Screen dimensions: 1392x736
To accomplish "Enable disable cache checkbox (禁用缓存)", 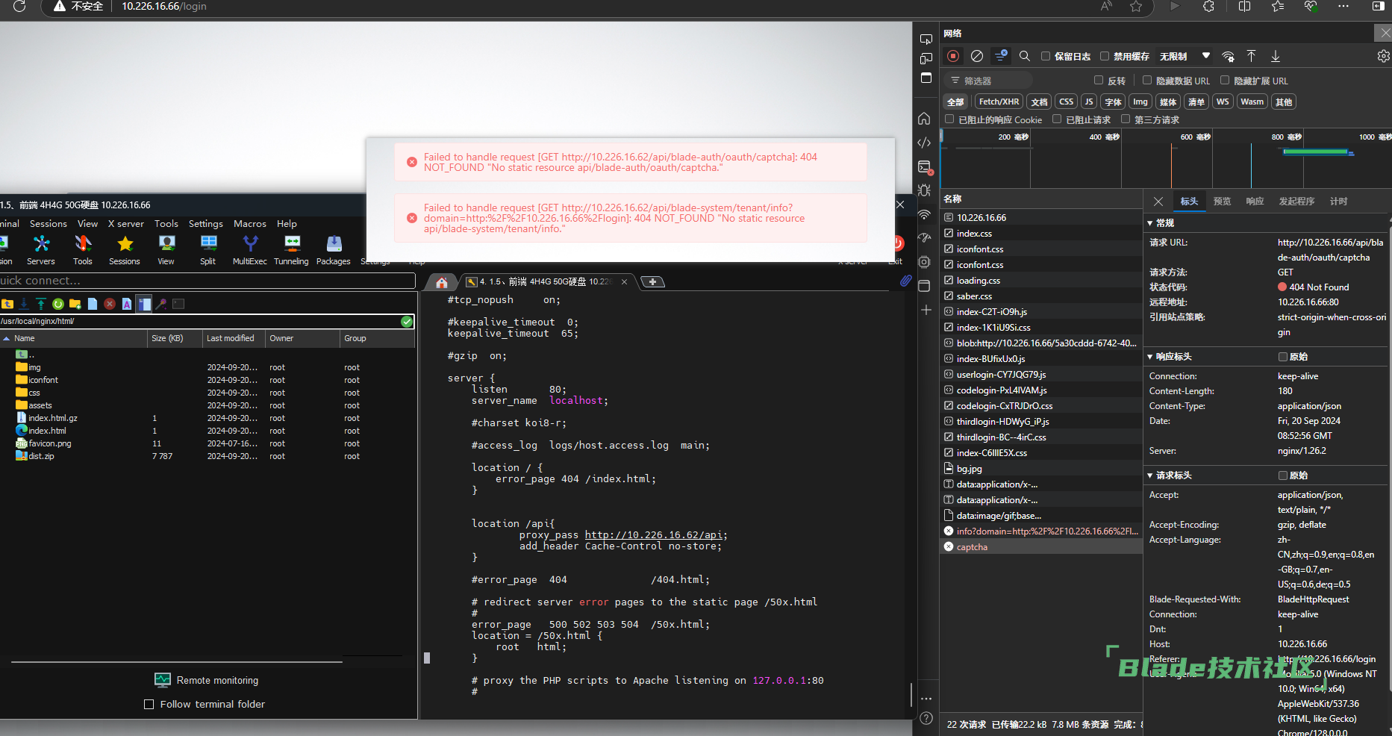I will pyautogui.click(x=1105, y=56).
